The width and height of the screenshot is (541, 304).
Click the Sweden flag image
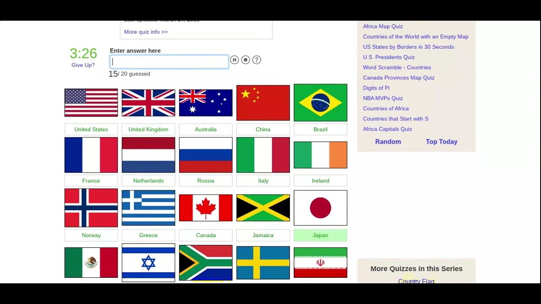(263, 263)
